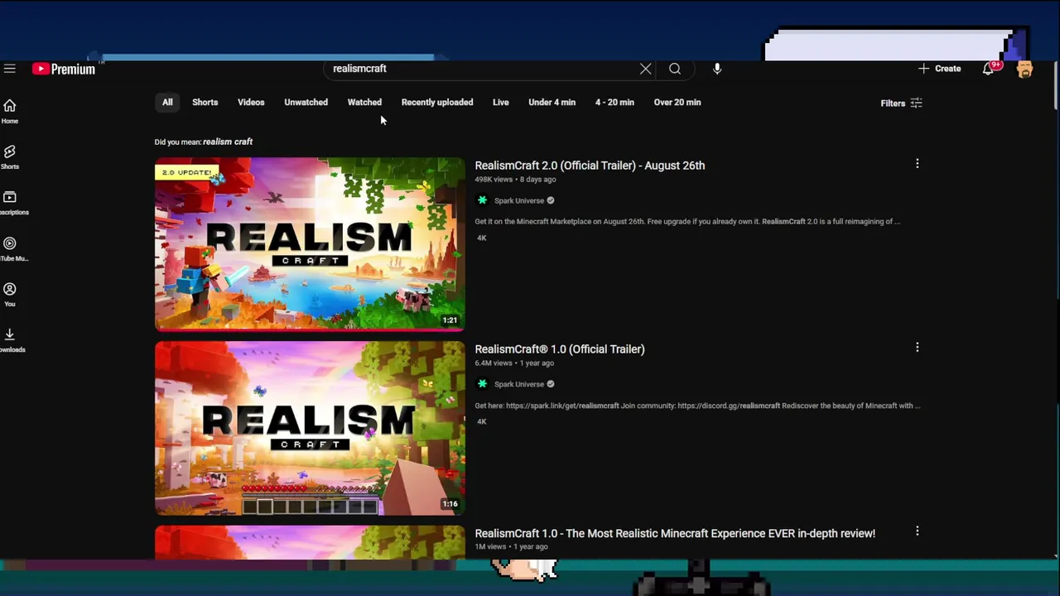Viewport: 1060px width, 596px height.
Task: Click Spark Universe avatar on 1.0 trailer
Action: [x=482, y=384]
